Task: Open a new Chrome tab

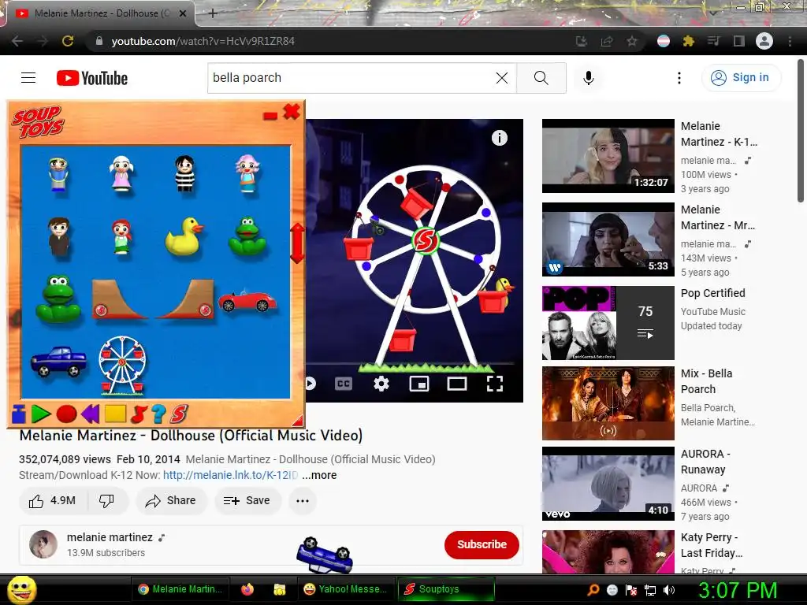Action: 213,13
